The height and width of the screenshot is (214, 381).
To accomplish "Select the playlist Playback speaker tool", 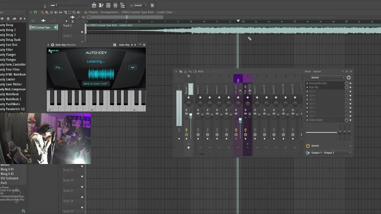I will pyautogui.click(x=79, y=12).
